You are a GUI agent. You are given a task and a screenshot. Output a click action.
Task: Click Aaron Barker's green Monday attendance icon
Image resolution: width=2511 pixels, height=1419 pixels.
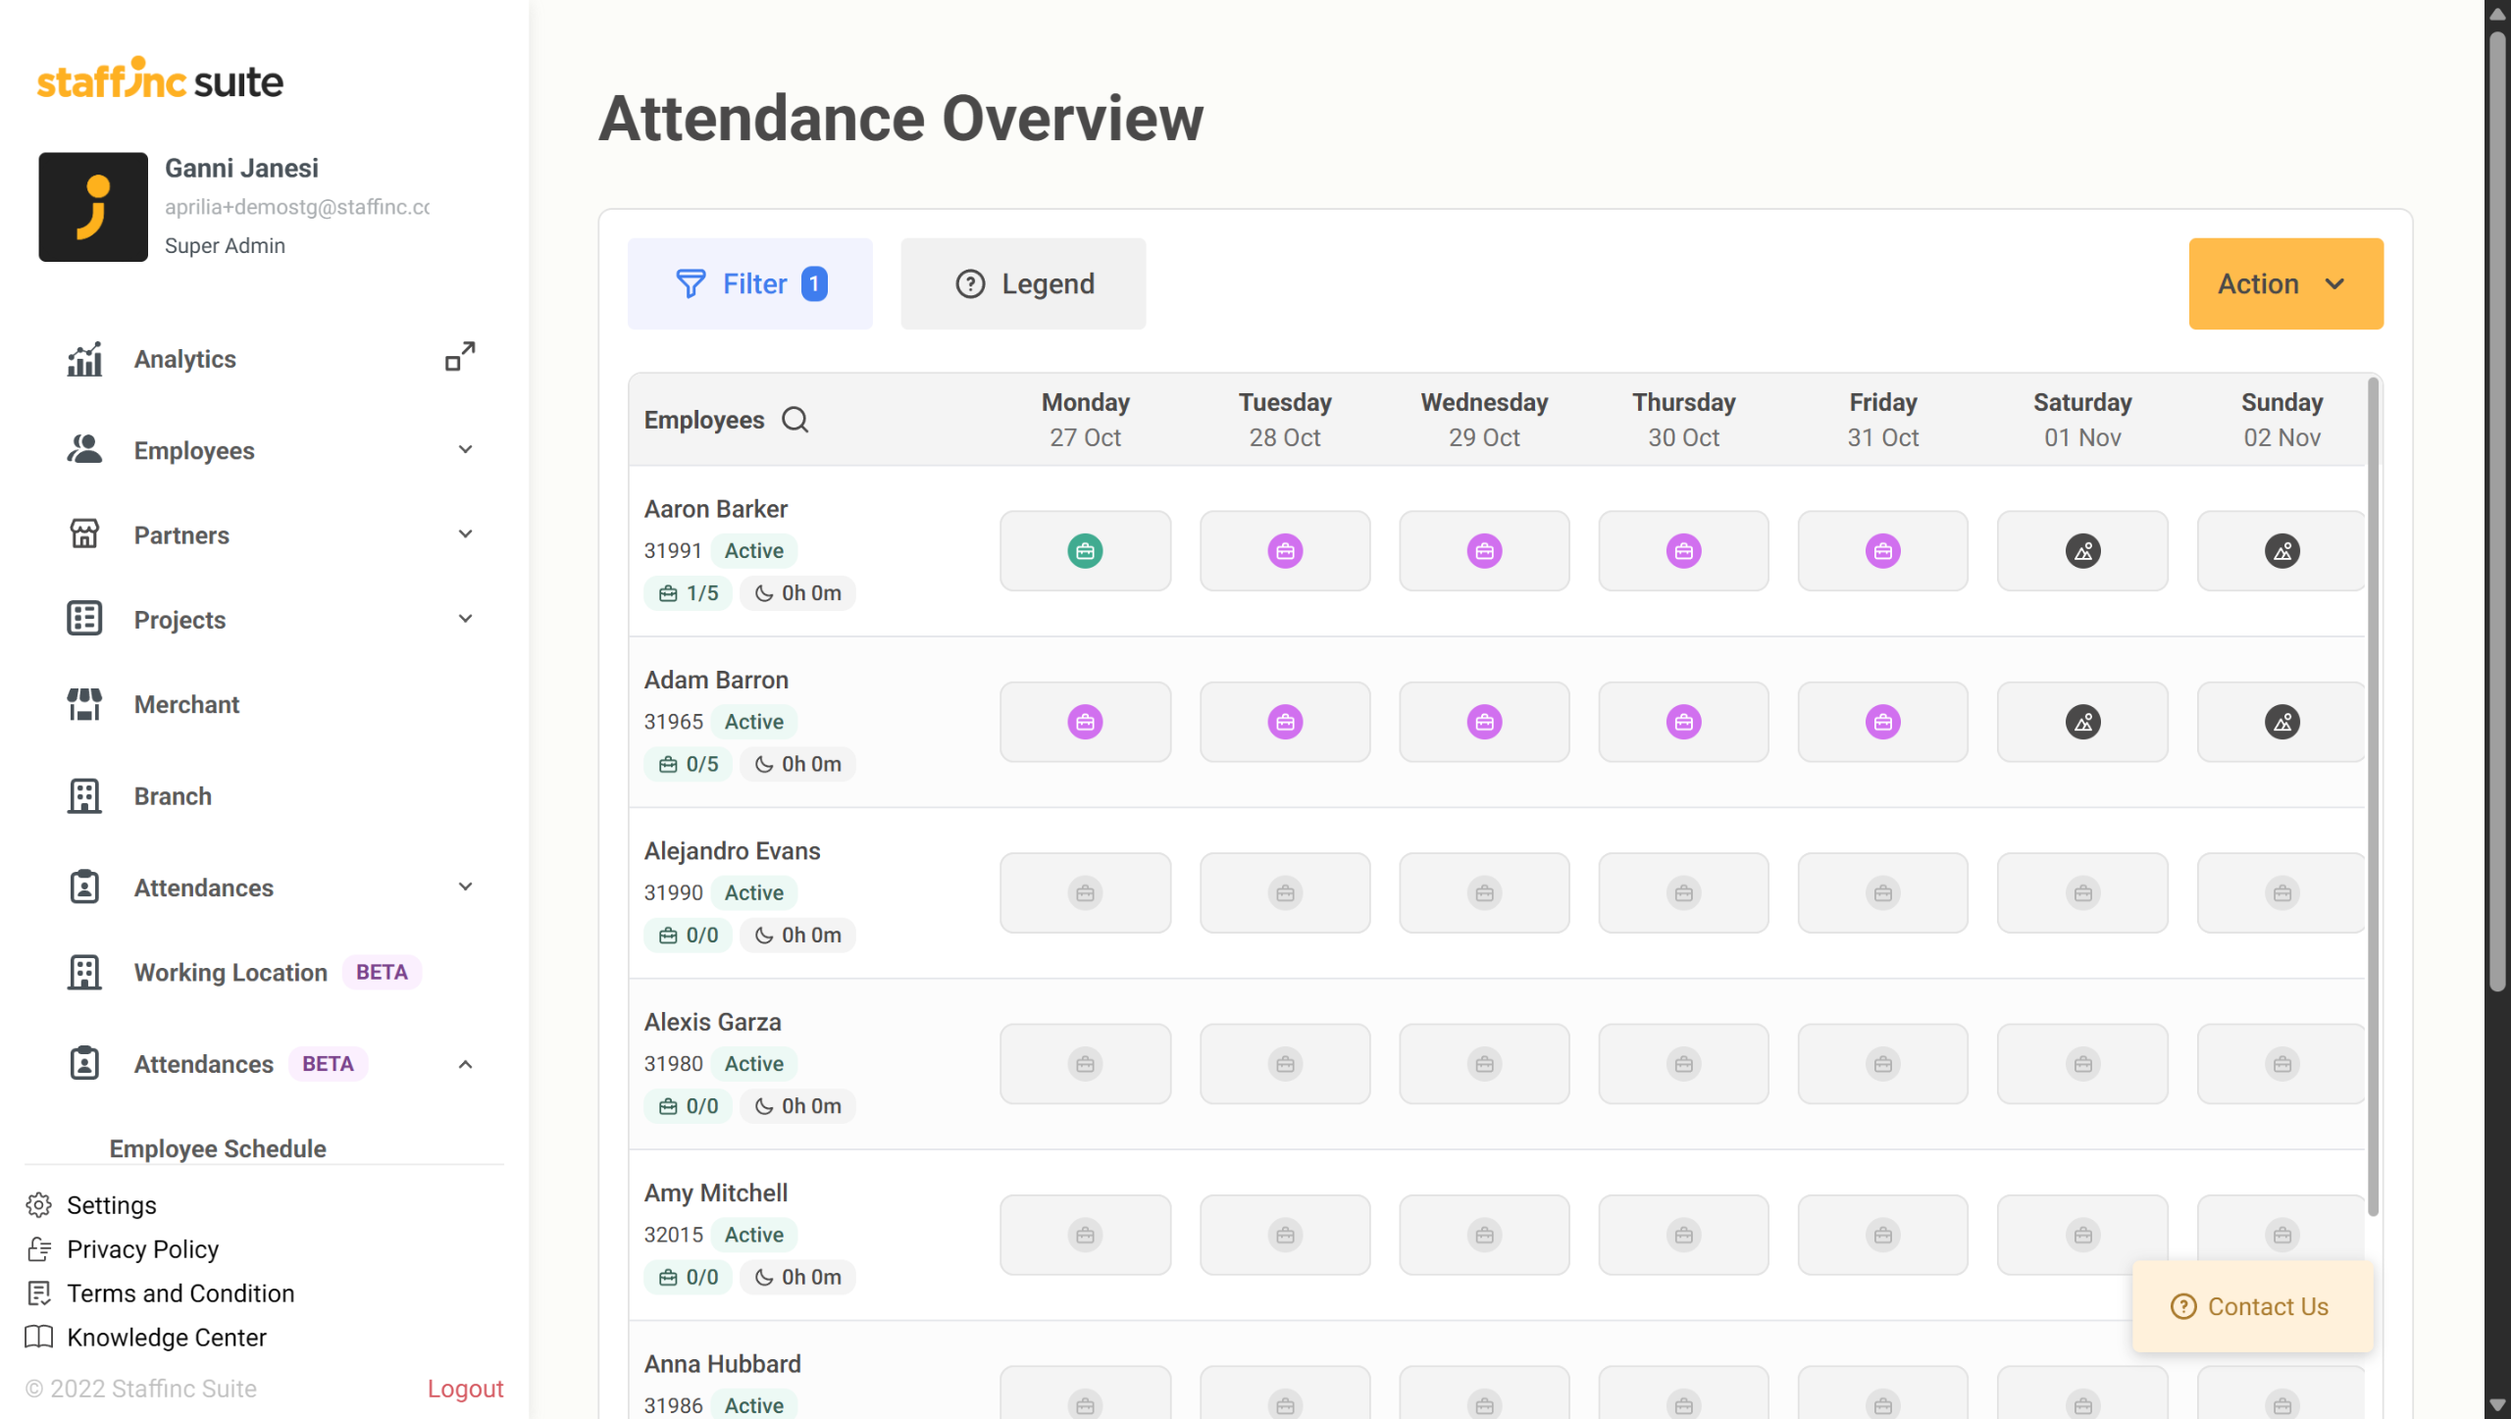(x=1085, y=551)
